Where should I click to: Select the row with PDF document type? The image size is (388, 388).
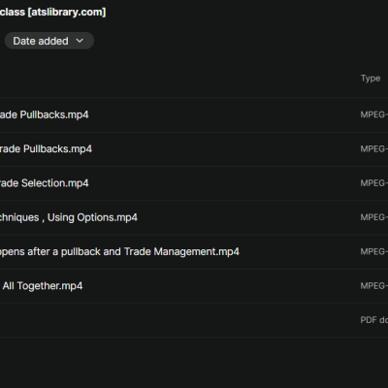pos(194,320)
